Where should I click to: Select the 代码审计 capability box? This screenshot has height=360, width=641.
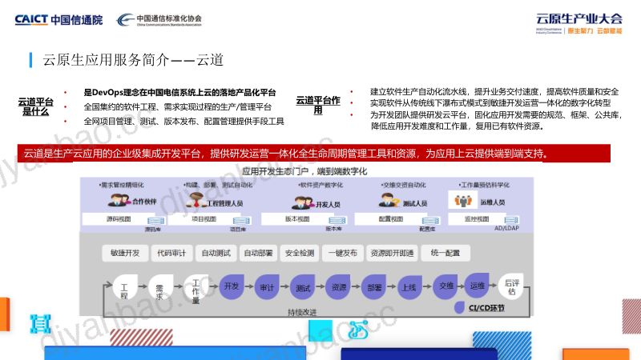click(171, 253)
